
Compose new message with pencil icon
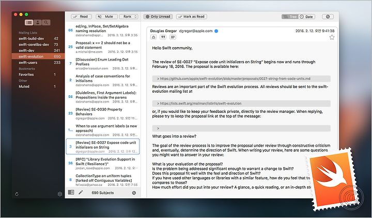point(81,192)
